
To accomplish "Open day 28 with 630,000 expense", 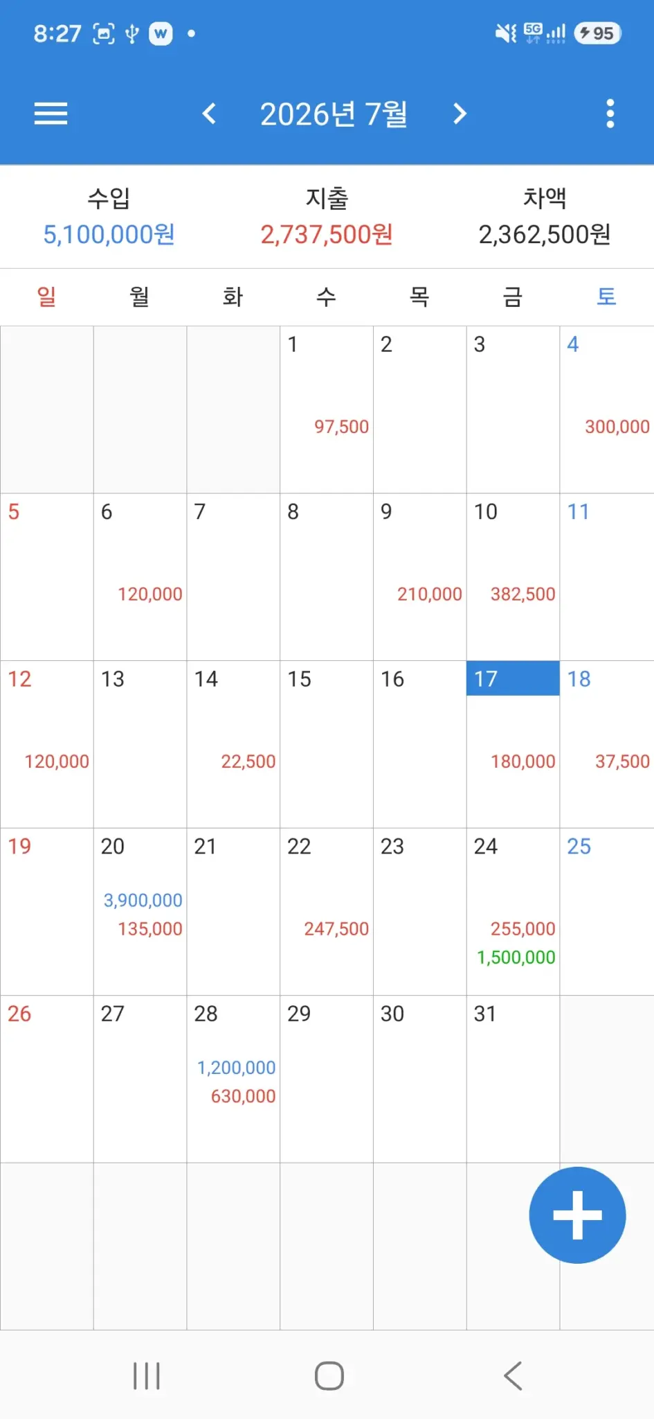I will point(233,1079).
